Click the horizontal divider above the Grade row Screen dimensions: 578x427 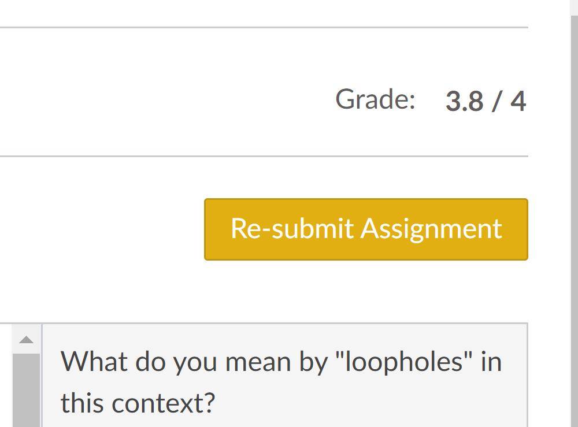(264, 27)
